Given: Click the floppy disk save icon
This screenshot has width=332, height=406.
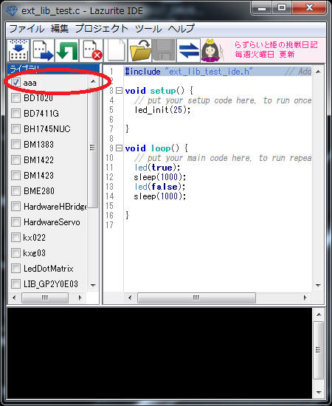Looking at the screenshot, I should (165, 50).
